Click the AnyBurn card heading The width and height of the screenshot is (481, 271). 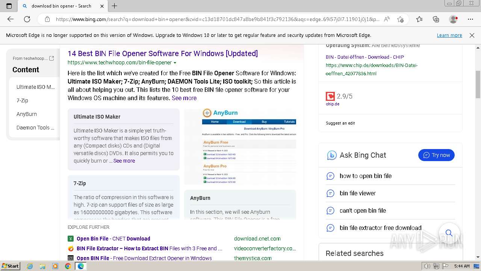200,198
